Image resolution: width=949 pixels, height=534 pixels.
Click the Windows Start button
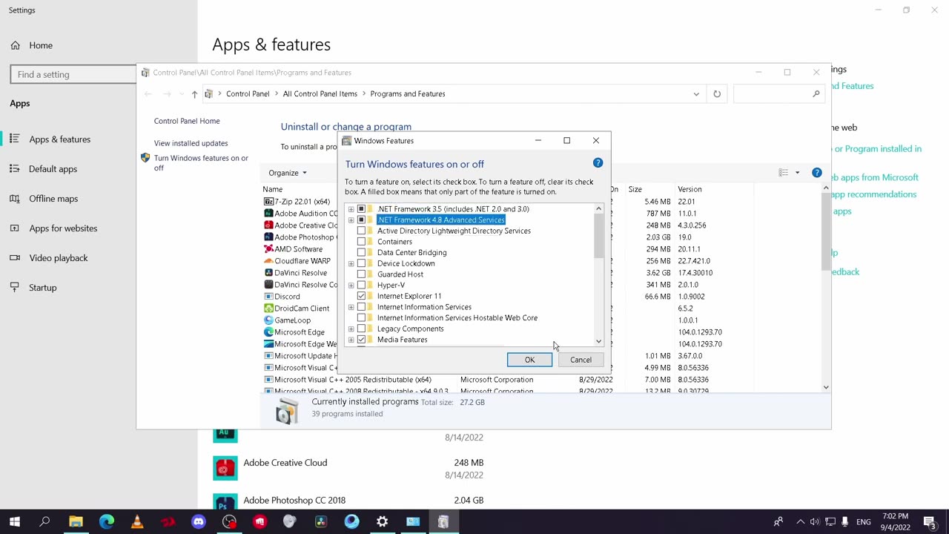(x=14, y=522)
